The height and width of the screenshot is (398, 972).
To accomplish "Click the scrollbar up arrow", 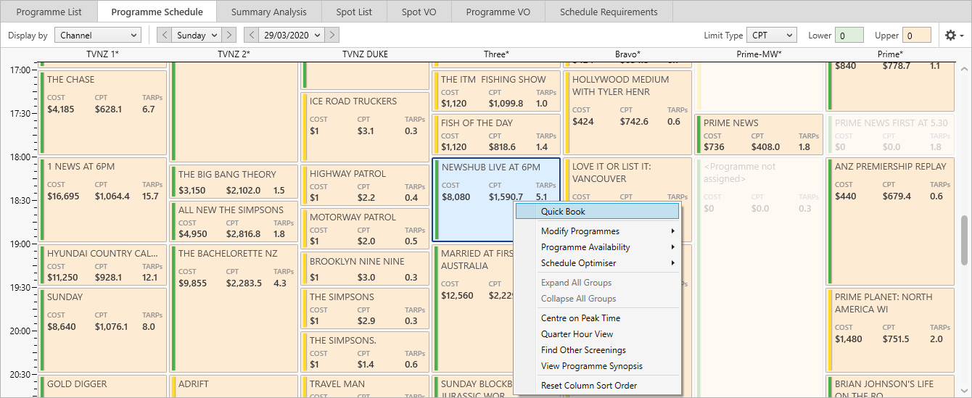I will (965, 69).
